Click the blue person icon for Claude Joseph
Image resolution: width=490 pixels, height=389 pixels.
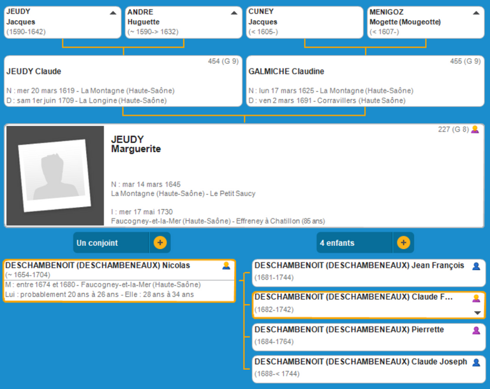(475, 362)
